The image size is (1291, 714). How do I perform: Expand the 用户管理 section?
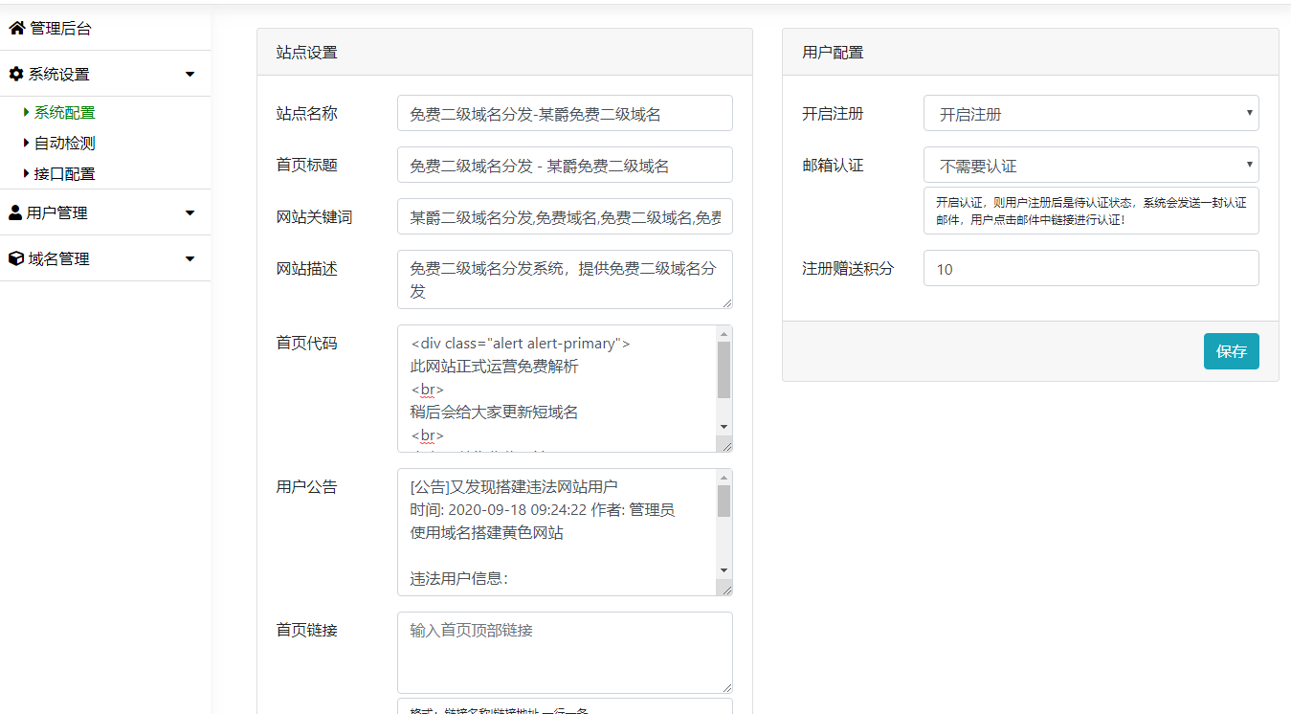coord(190,212)
